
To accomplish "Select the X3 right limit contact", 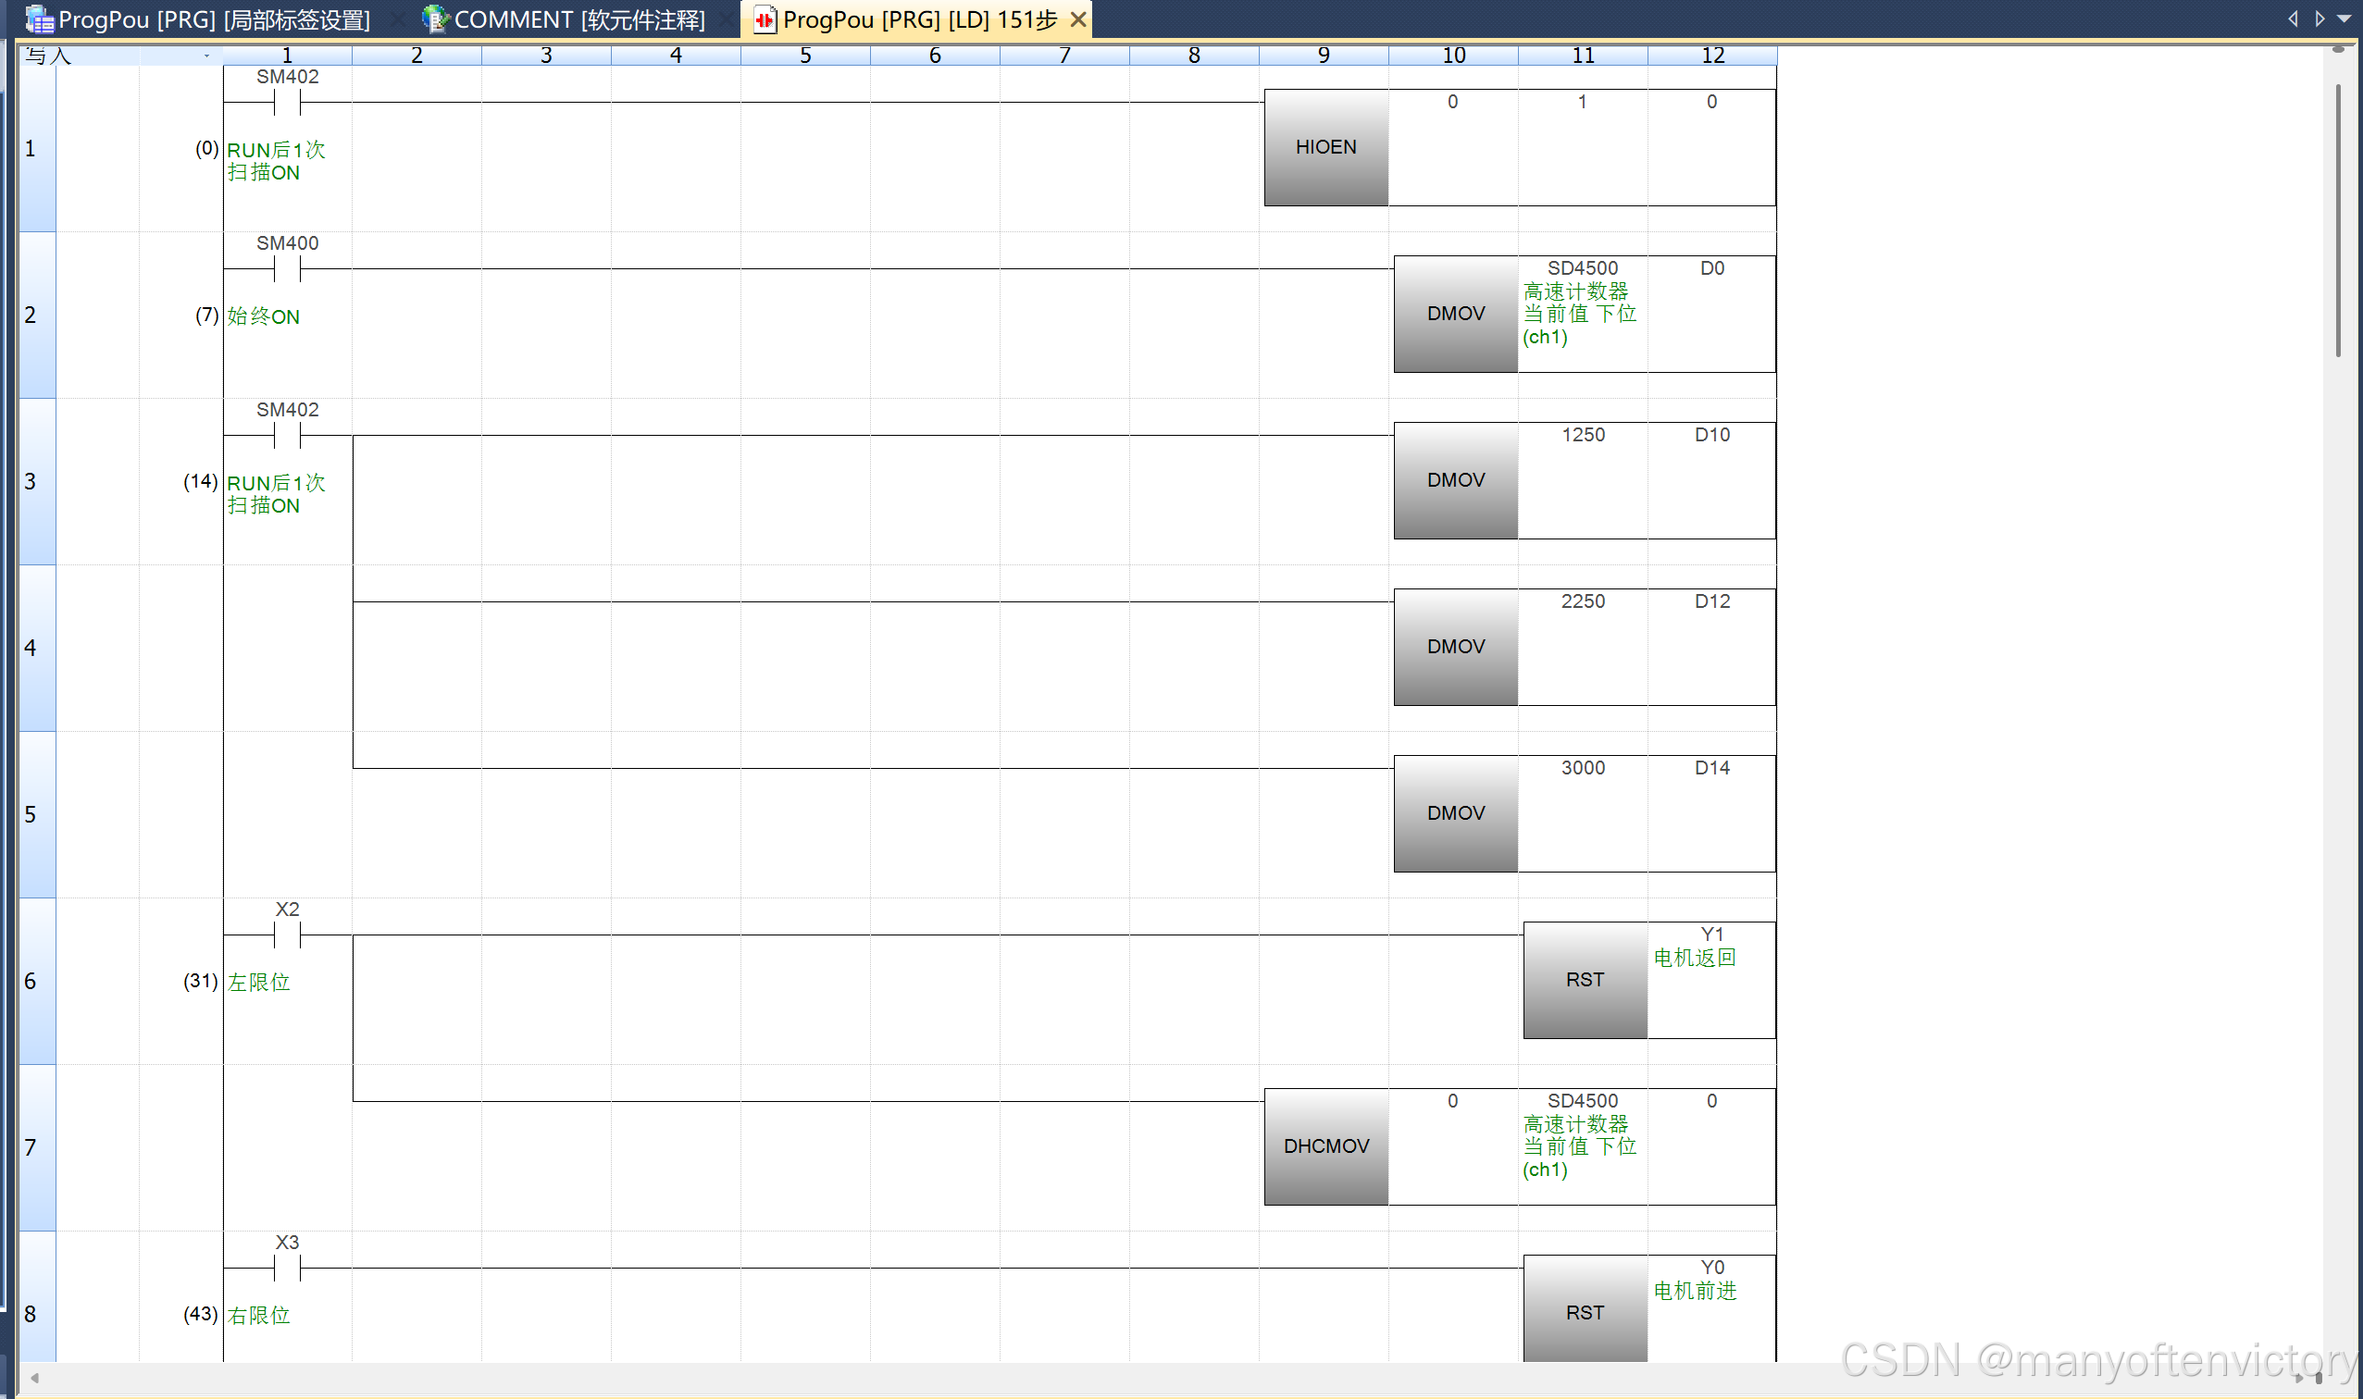I will [288, 1268].
